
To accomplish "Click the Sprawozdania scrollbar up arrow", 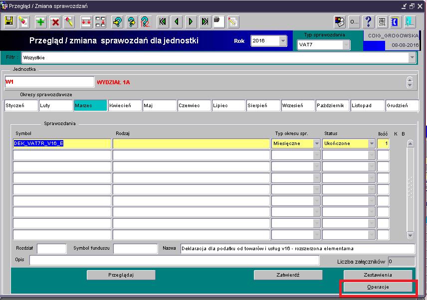I will (410, 144).
